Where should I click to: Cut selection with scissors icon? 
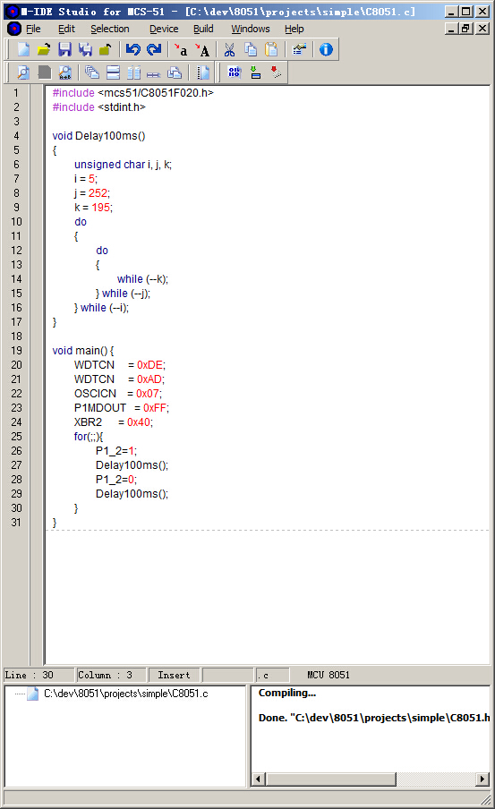(x=229, y=49)
